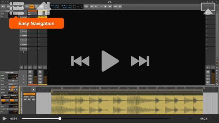Viewport: 219px width, 123px height.
Task: Select the third Grain Size shape icon
Action: point(16,87)
